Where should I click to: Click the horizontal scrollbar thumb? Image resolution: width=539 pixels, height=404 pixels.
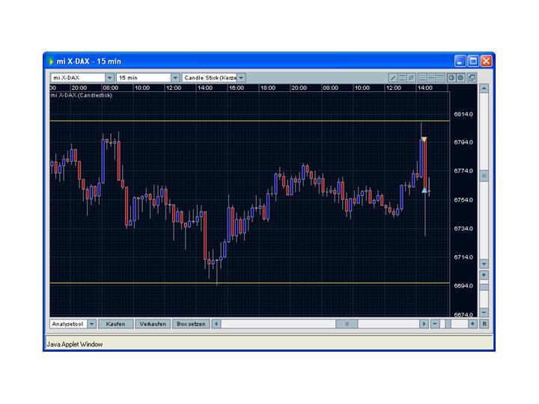tap(347, 324)
